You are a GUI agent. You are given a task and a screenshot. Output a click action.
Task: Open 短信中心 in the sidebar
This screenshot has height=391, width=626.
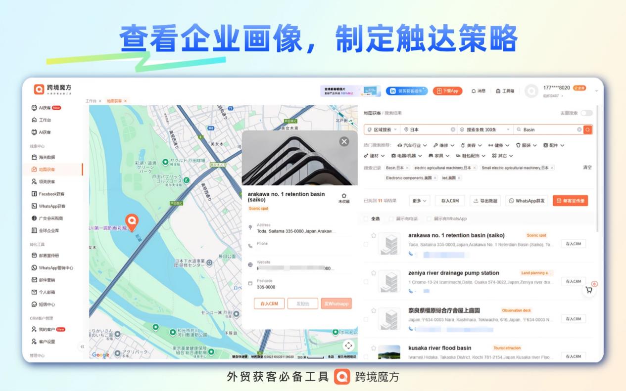point(44,304)
